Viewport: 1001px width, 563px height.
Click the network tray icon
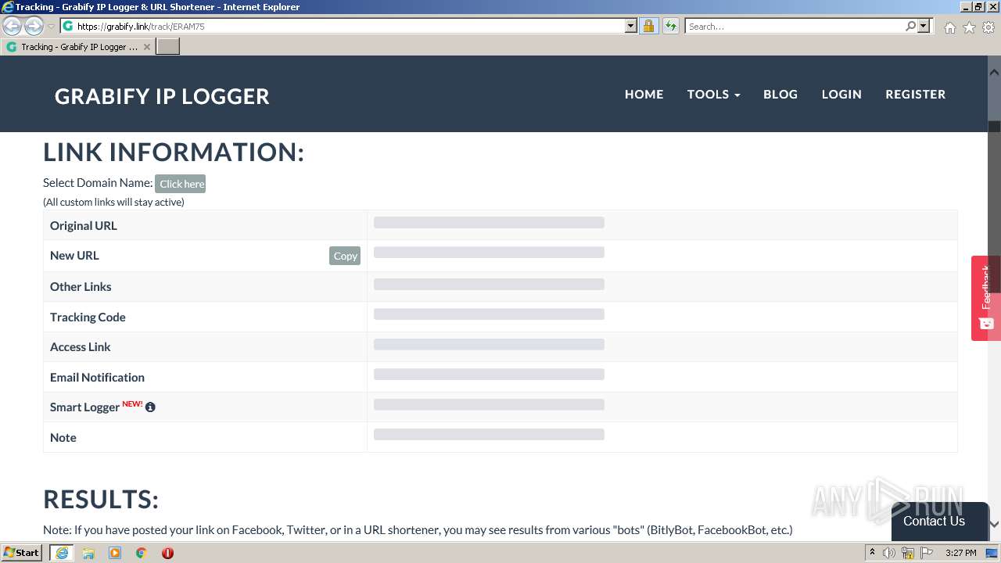click(908, 553)
